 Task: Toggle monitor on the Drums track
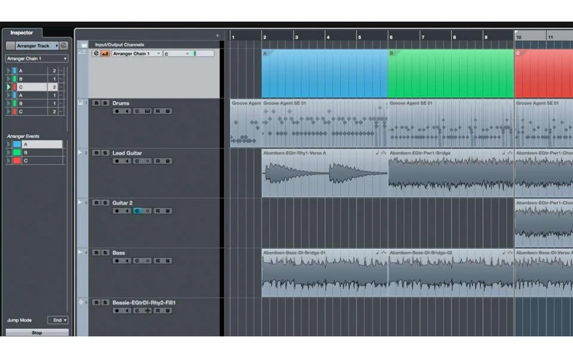pos(127,111)
